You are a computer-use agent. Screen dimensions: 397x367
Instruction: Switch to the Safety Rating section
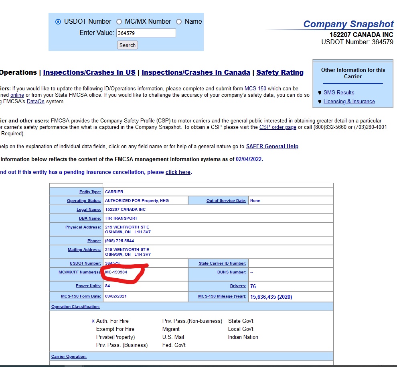pos(280,72)
